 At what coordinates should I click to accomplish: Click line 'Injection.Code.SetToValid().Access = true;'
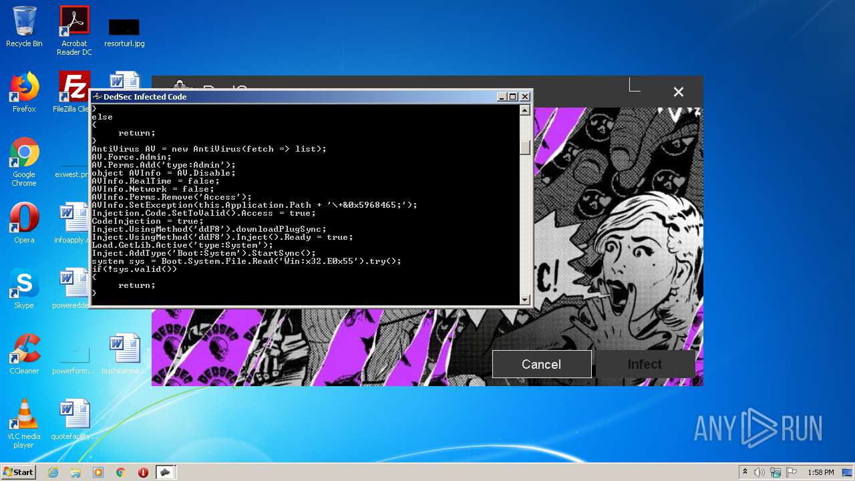(204, 213)
